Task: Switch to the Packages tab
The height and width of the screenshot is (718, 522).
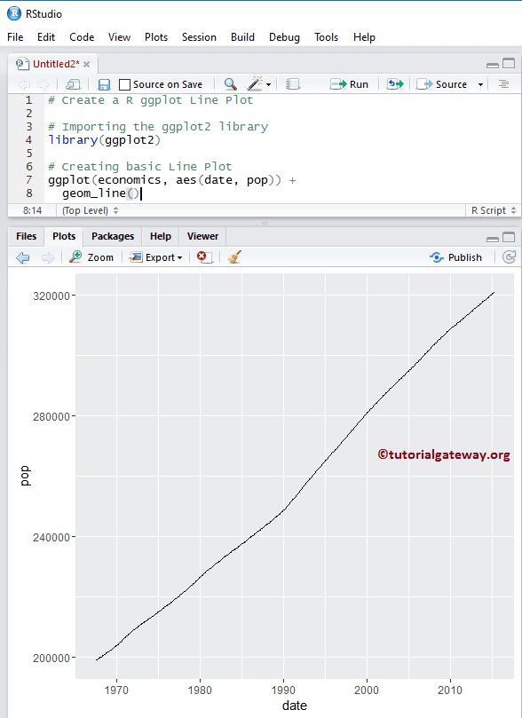Action: [x=113, y=236]
